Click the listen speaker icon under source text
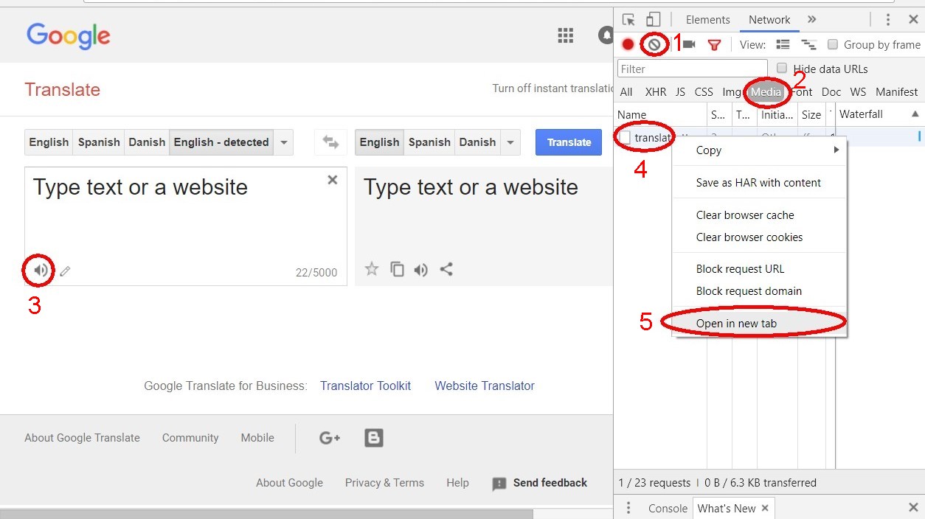Viewport: 925px width, 519px height. point(41,271)
